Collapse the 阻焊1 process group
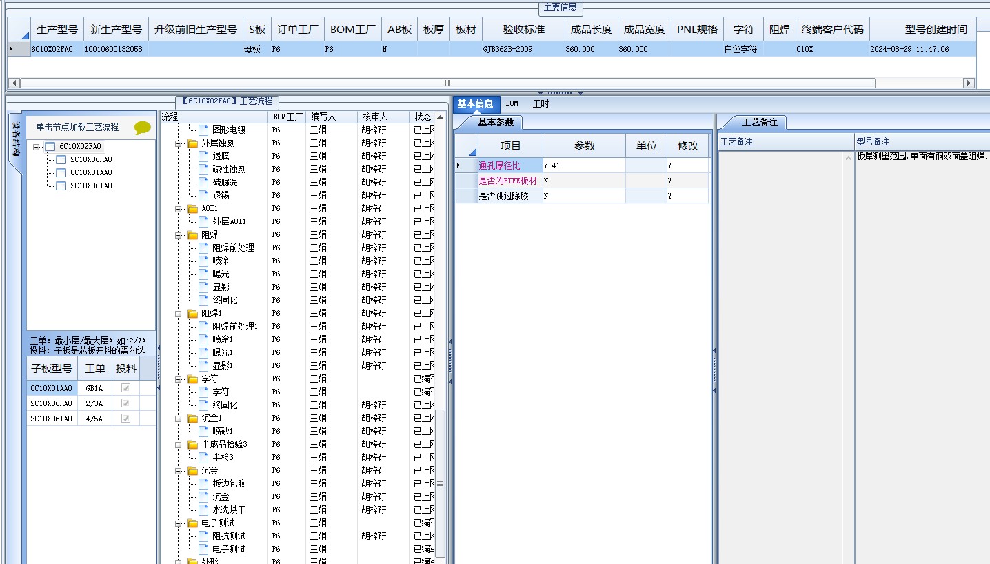This screenshot has width=990, height=564. (179, 313)
